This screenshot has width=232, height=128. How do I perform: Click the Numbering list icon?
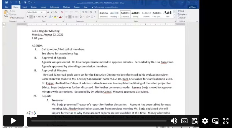point(72,12)
